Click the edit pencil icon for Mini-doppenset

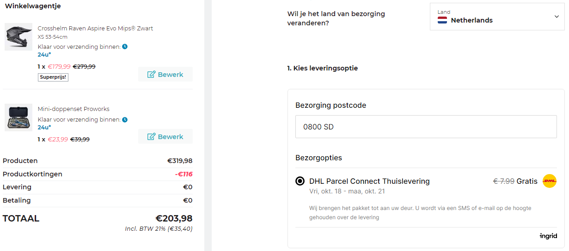tap(151, 137)
